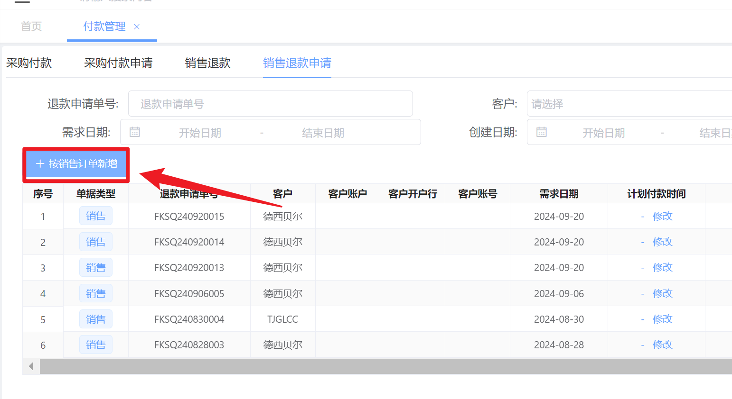Click date 2024-08-28 cell
The height and width of the screenshot is (399, 732).
click(559, 345)
